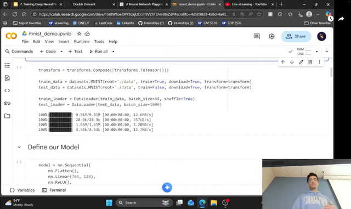Open the comments panel icon
The image size is (351, 209).
click(x=257, y=36)
